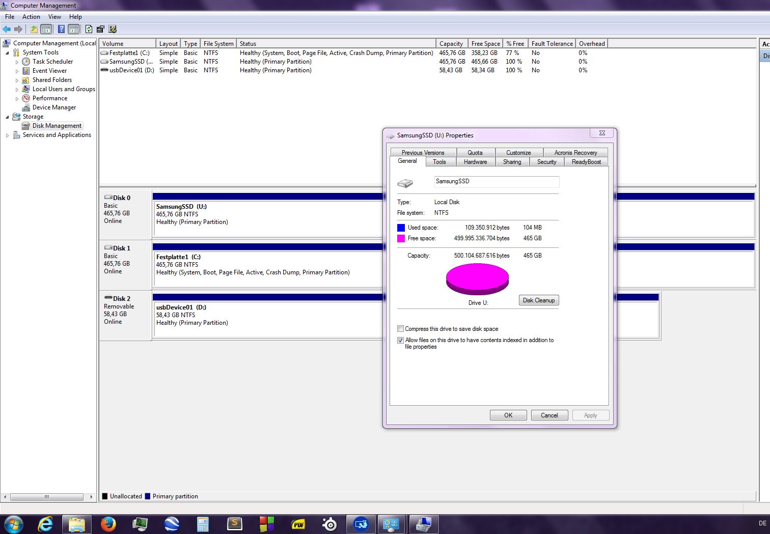Click the Disk Cleanup button

[539, 300]
